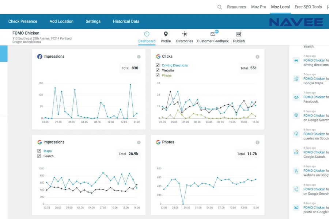Open Historical Data menu item
The width and height of the screenshot is (329, 219).
coord(126,22)
